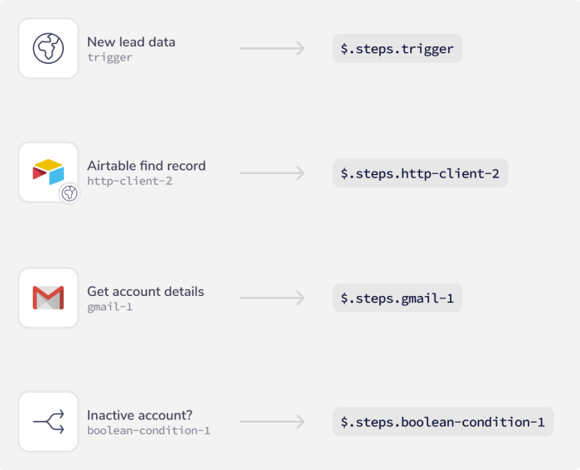
Task: Click the arrow beside Airtable find record
Action: 273,173
